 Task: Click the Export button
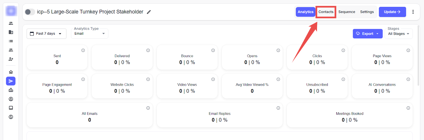click(367, 34)
